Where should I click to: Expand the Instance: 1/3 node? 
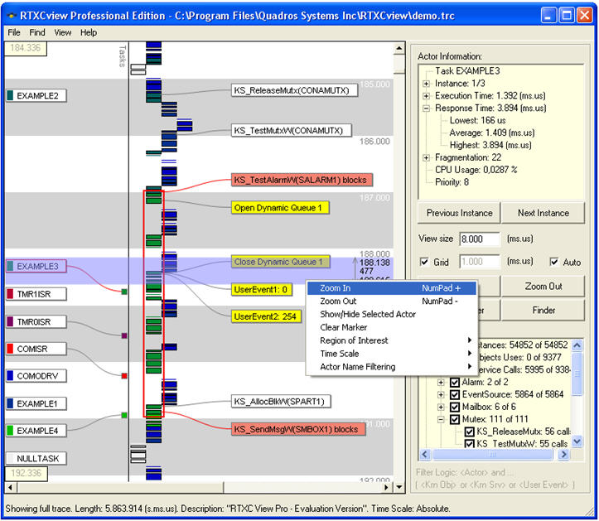point(427,84)
